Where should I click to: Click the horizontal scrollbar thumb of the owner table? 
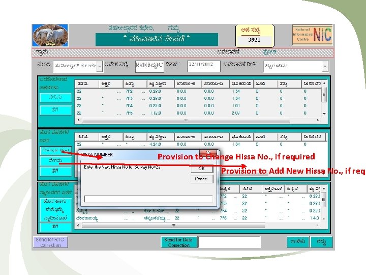[x=174, y=226]
